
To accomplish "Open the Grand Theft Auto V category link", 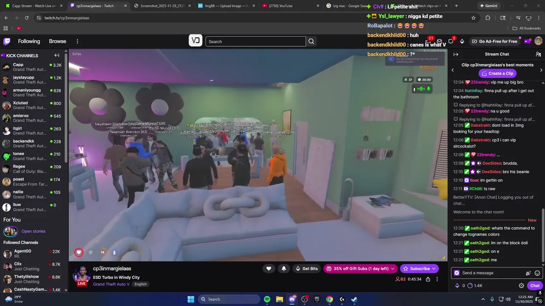I will point(111,284).
